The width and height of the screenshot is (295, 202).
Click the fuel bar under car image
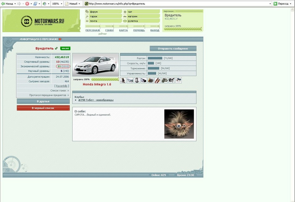105,79
